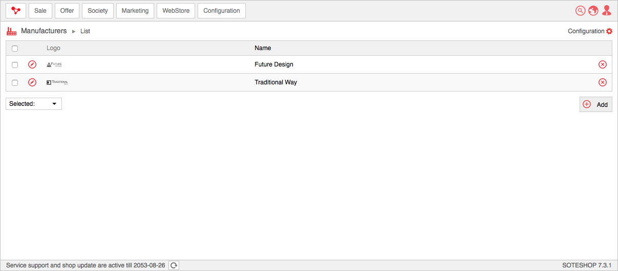Delete the Future Design row

[603, 64]
